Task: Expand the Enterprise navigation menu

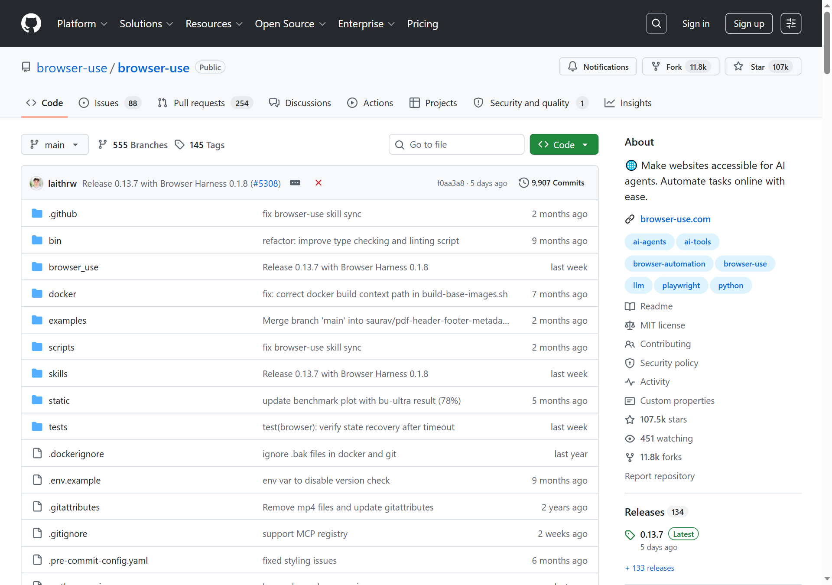Action: pyautogui.click(x=366, y=24)
